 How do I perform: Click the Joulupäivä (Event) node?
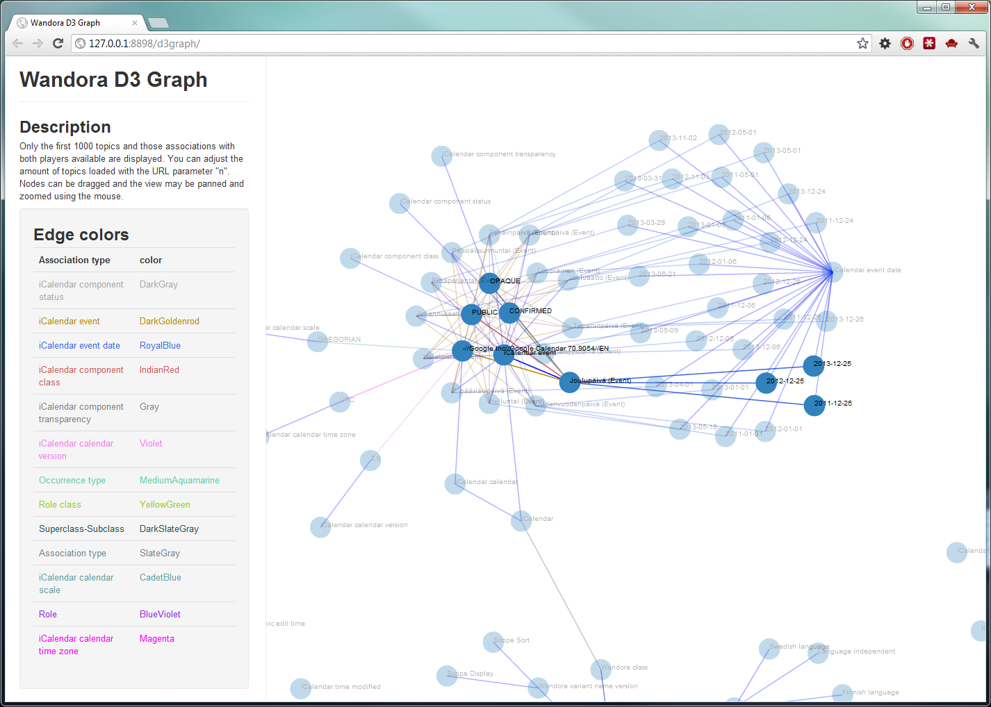click(569, 382)
